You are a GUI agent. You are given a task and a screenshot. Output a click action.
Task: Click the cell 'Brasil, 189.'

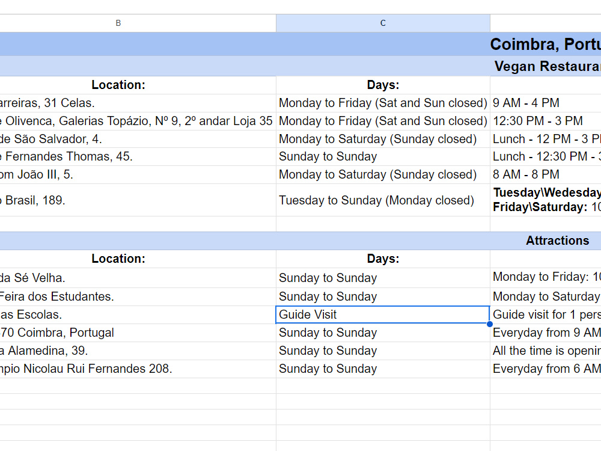coord(138,200)
